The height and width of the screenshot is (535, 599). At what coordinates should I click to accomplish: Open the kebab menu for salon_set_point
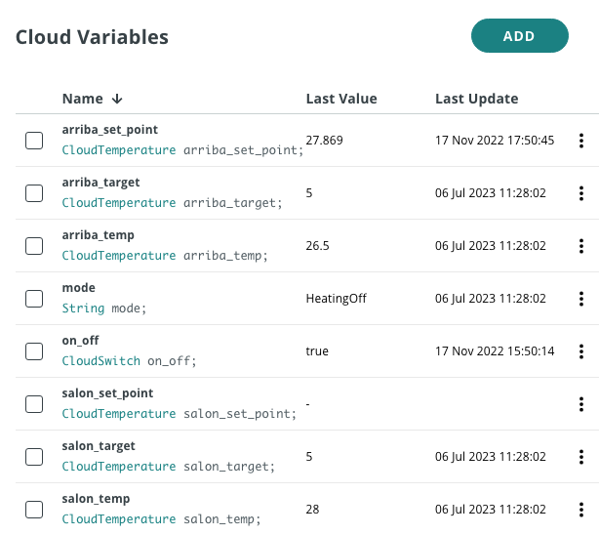tap(581, 404)
